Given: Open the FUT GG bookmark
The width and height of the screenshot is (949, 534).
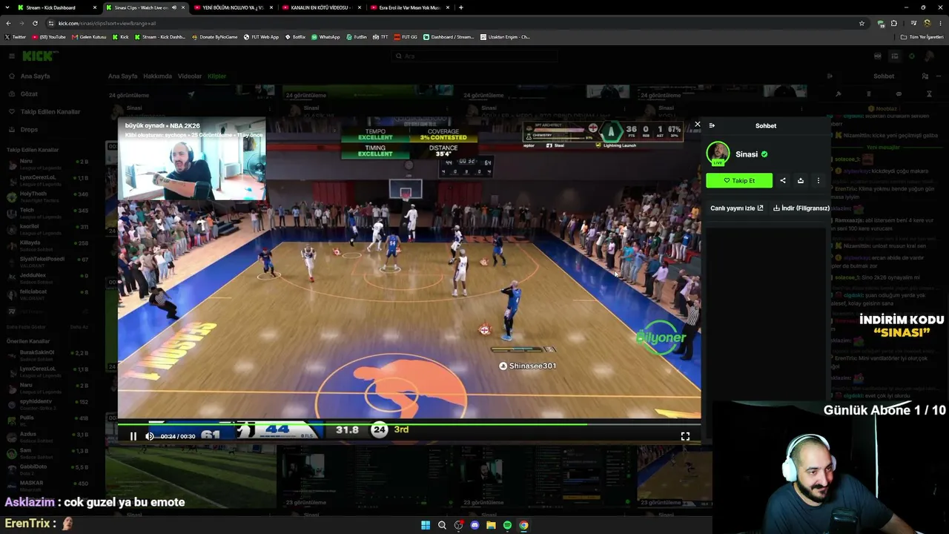Looking at the screenshot, I should pyautogui.click(x=406, y=37).
